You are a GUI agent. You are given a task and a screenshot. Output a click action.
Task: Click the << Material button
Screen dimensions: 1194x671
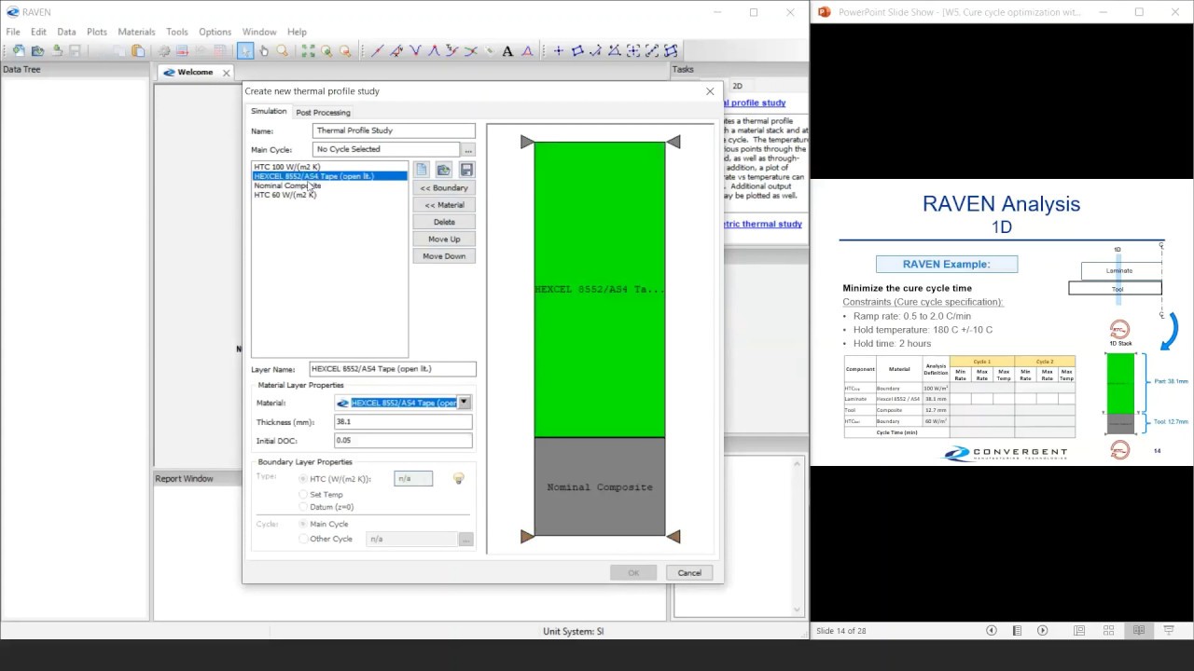pyautogui.click(x=444, y=205)
